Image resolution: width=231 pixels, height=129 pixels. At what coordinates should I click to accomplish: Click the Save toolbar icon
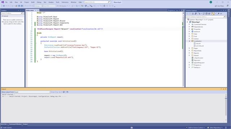click(19, 6)
